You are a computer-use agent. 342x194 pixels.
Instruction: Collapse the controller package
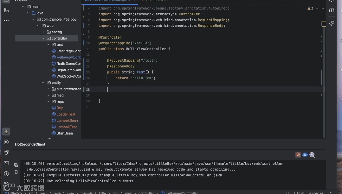click(43, 38)
